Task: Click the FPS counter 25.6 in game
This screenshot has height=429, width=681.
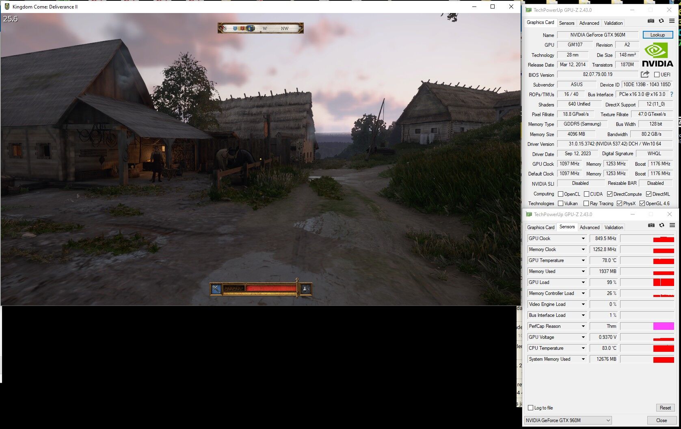Action: click(x=11, y=19)
